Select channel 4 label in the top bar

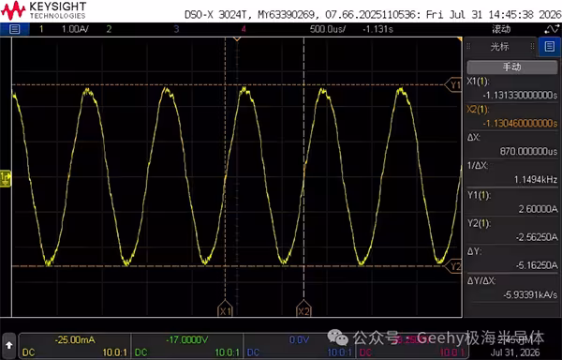click(x=244, y=29)
